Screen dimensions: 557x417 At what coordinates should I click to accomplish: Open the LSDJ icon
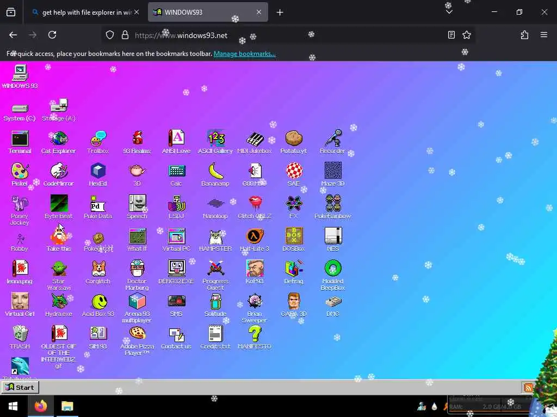point(176,207)
